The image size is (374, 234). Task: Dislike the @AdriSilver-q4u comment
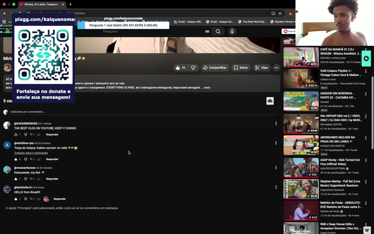[x=25, y=159]
